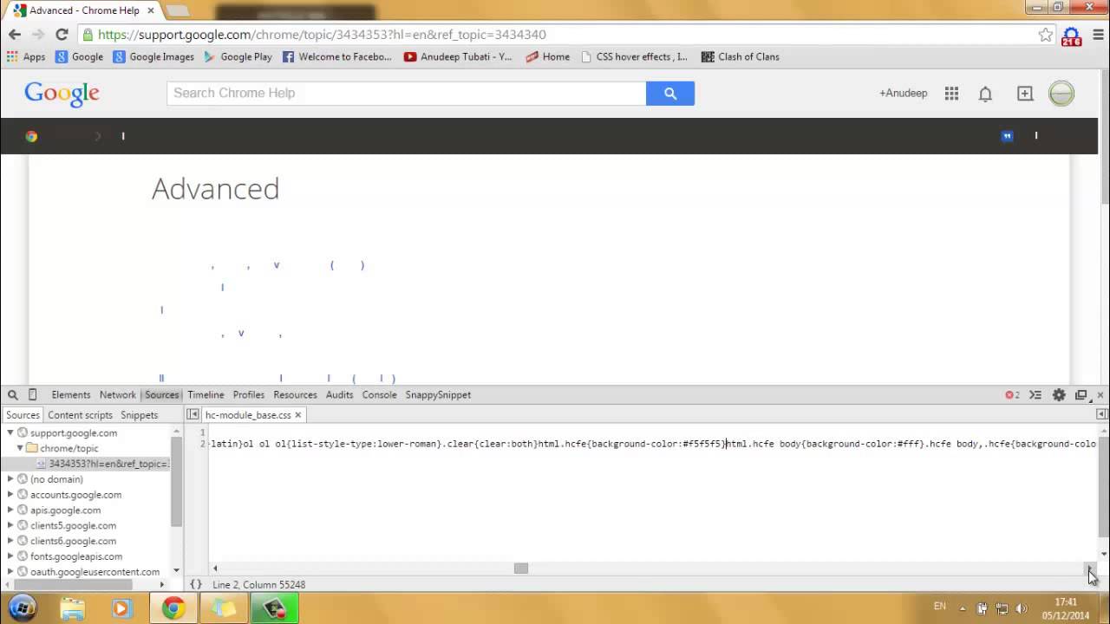
Task: Open the Google Images bookmark
Action: 154,57
